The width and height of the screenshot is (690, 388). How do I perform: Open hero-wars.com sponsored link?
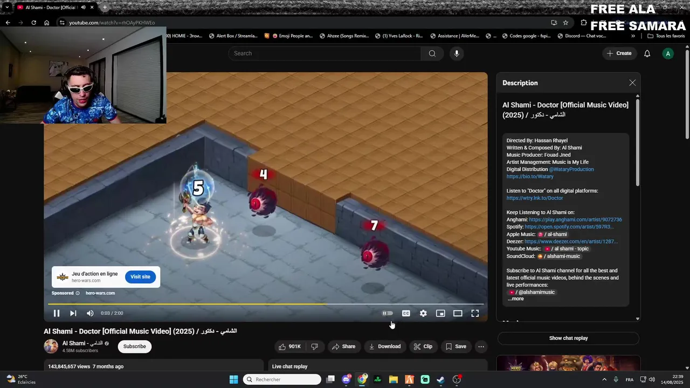tap(100, 293)
